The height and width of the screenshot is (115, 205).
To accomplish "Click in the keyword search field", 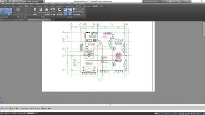I will coord(153,1).
